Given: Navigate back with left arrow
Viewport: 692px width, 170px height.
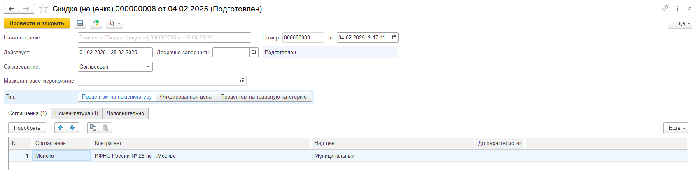Looking at the screenshot, I should point(12,9).
